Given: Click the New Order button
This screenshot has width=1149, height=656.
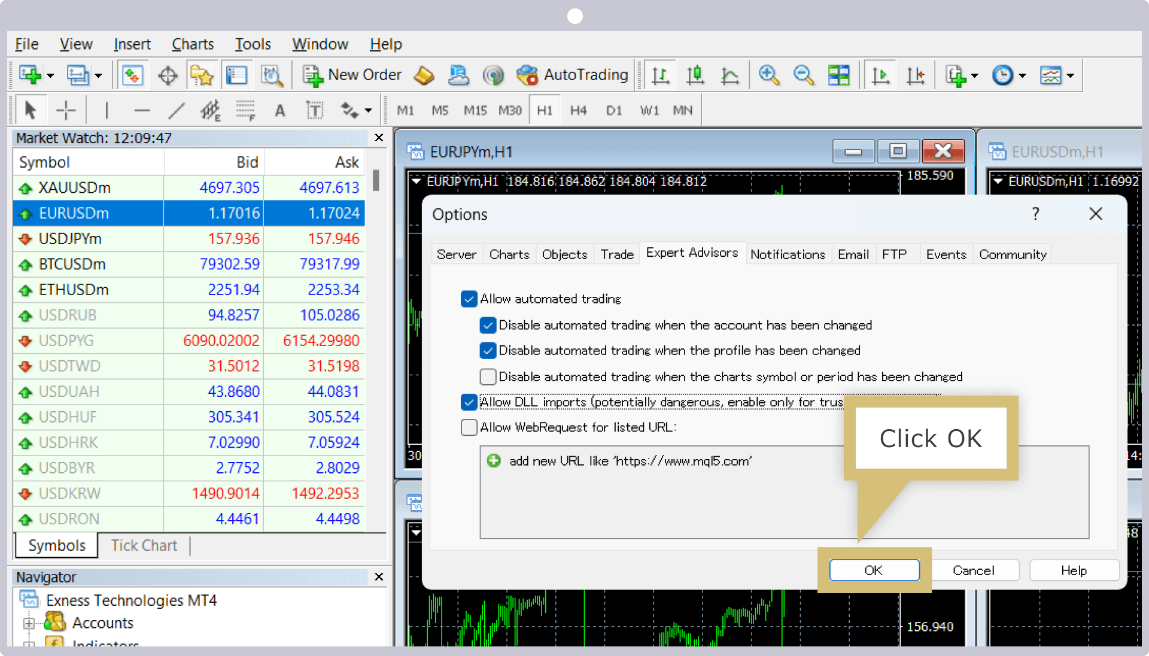Looking at the screenshot, I should click(x=352, y=75).
